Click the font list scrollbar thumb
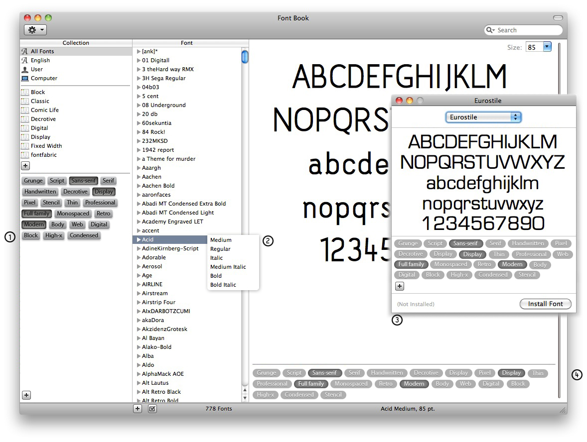This screenshot has width=587, height=442. coord(245,57)
